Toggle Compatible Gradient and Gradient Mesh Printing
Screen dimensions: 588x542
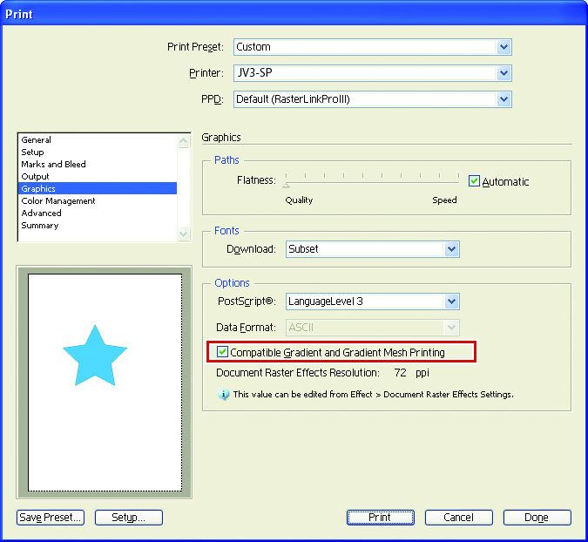click(x=223, y=352)
